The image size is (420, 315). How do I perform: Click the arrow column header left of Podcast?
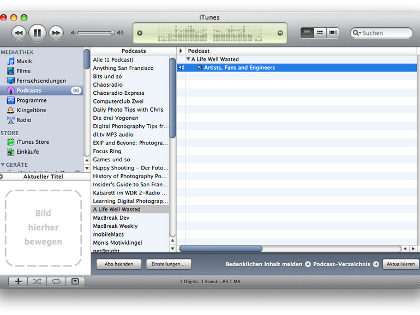point(181,51)
